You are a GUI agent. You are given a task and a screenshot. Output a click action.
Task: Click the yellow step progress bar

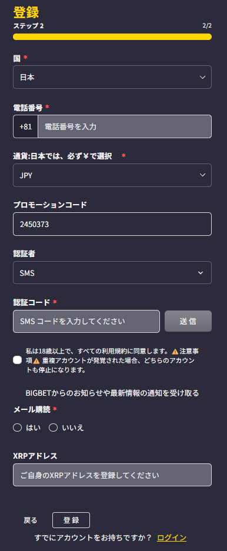[112, 36]
